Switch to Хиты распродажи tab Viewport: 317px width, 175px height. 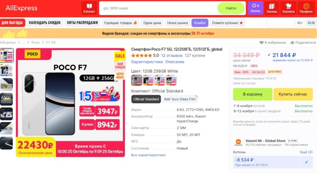[82, 22]
